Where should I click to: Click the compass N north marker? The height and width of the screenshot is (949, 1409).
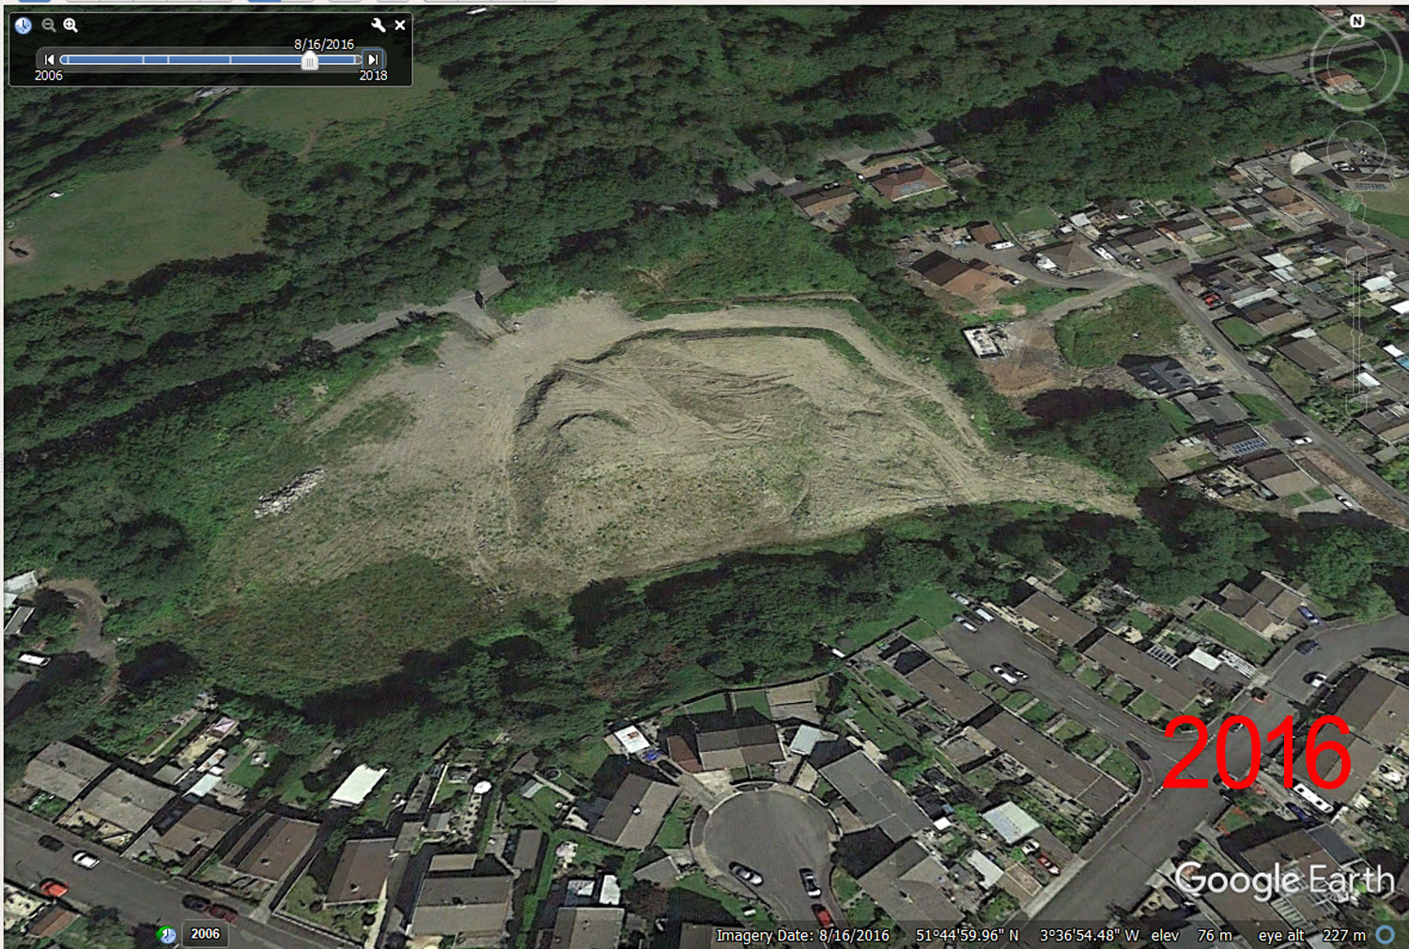pyautogui.click(x=1357, y=21)
